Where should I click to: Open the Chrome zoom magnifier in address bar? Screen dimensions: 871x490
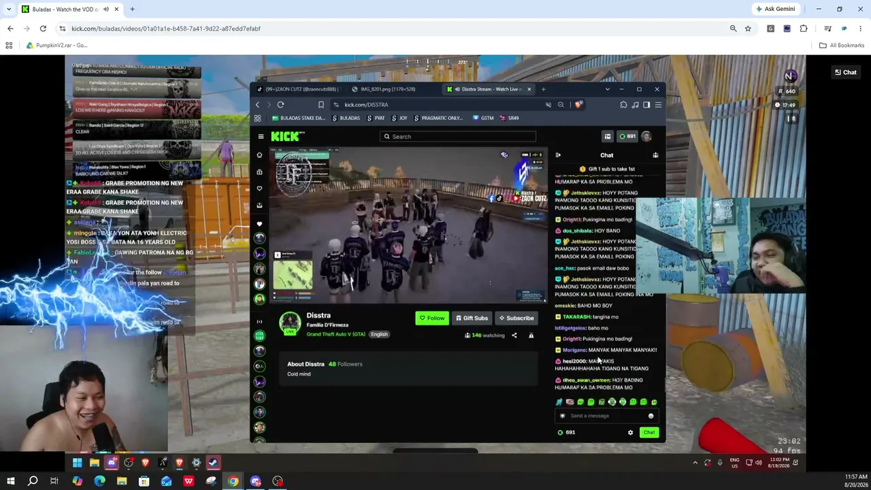(x=733, y=29)
